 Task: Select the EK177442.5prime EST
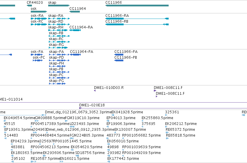(109, 162)
